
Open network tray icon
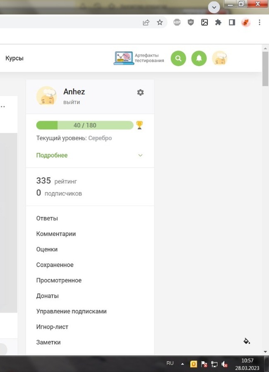[214, 364]
